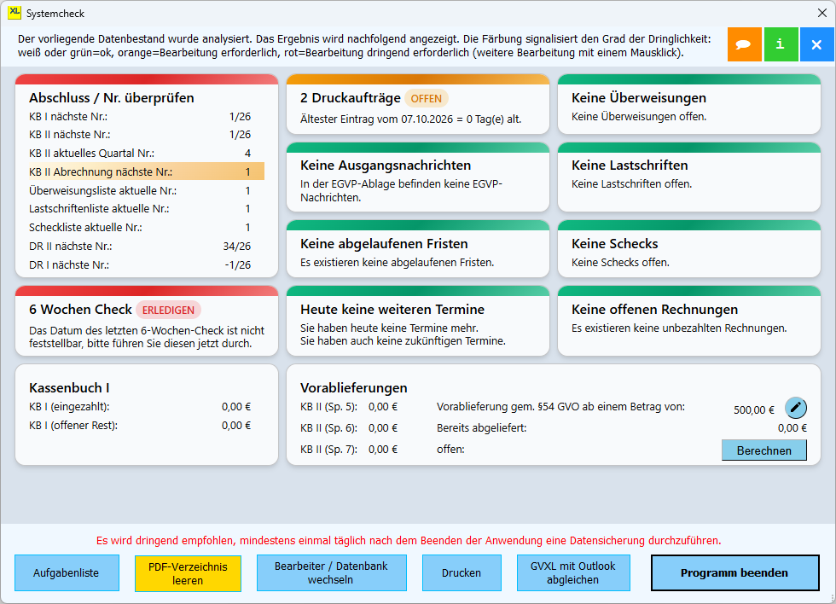Click the Vorablieferungen heading

354,388
